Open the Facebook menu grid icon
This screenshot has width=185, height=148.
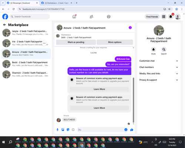click(164, 17)
